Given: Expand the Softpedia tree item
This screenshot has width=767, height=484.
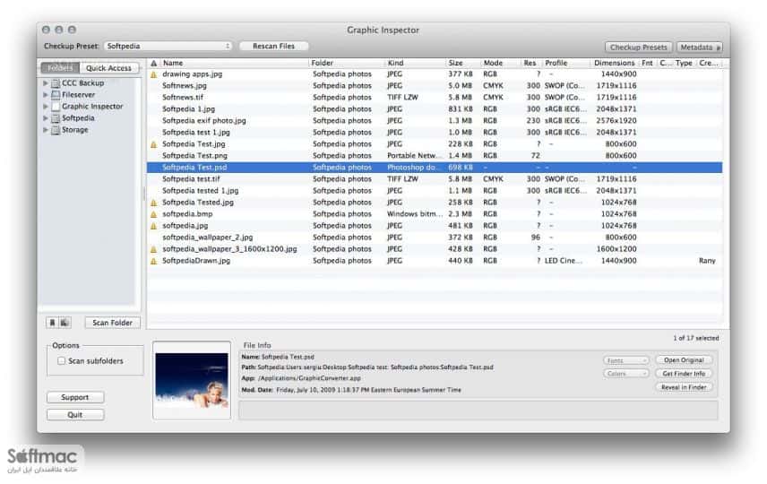Looking at the screenshot, I should point(46,118).
